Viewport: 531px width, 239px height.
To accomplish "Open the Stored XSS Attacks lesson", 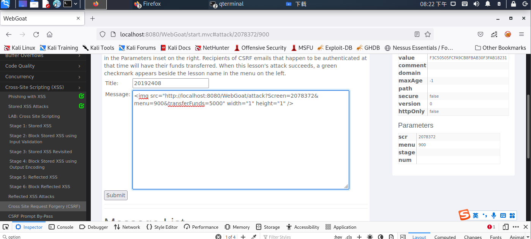I will click(x=28, y=106).
